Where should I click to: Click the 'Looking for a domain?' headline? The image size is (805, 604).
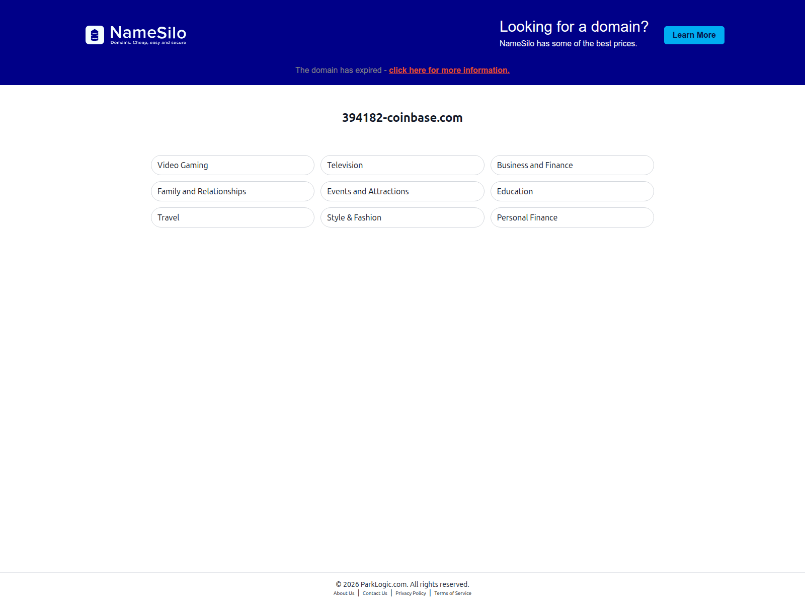574,27
